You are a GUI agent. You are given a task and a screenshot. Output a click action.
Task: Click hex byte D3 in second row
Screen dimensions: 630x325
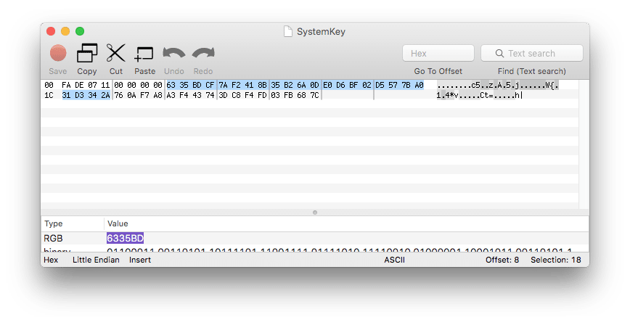(x=79, y=95)
